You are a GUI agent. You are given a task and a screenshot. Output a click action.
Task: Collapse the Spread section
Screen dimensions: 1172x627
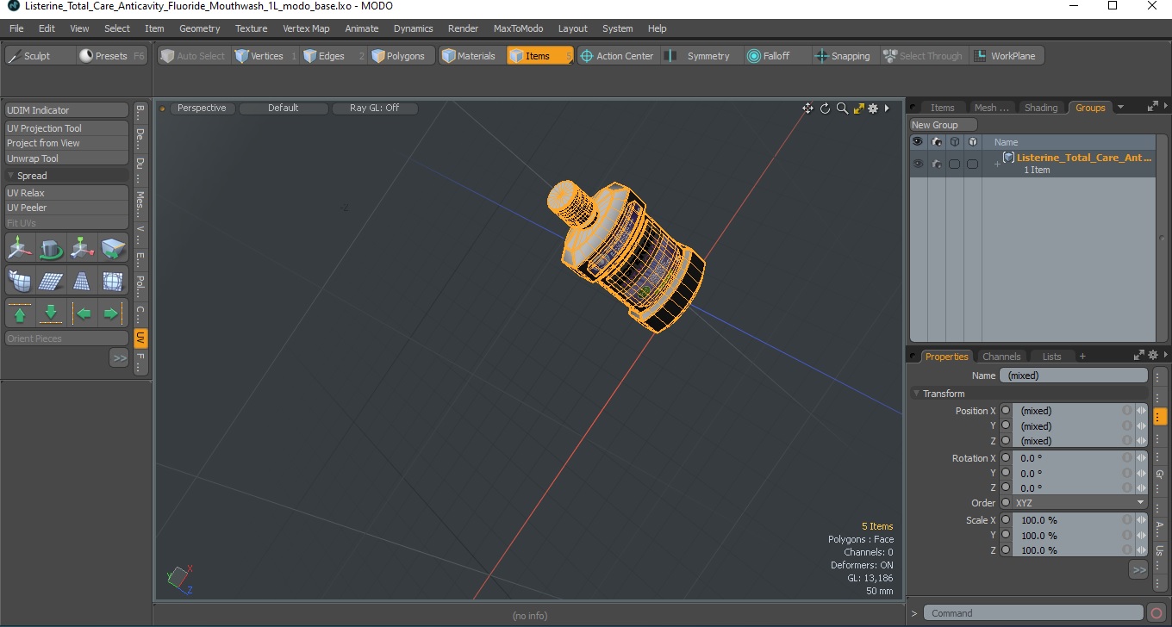[11, 176]
